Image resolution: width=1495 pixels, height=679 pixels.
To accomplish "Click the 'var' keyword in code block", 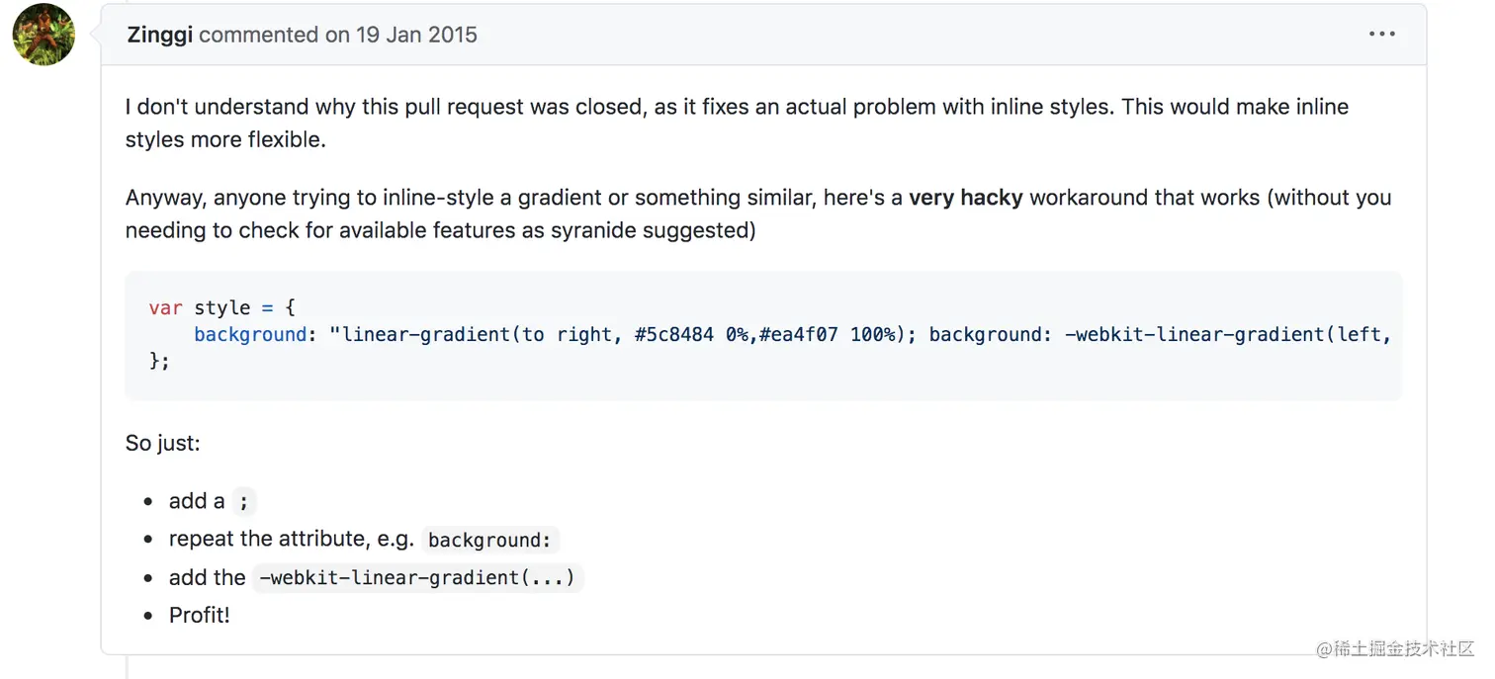I will tap(165, 307).
